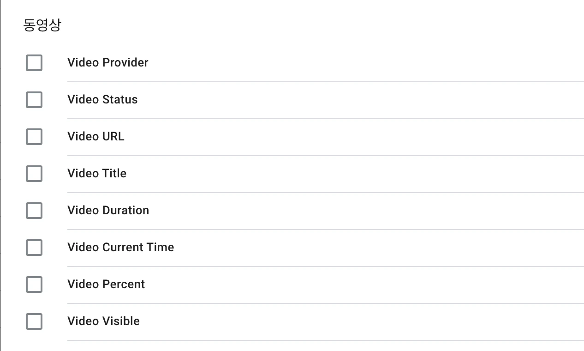Check the Video URL variable box
The height and width of the screenshot is (351, 584).
pyautogui.click(x=34, y=137)
